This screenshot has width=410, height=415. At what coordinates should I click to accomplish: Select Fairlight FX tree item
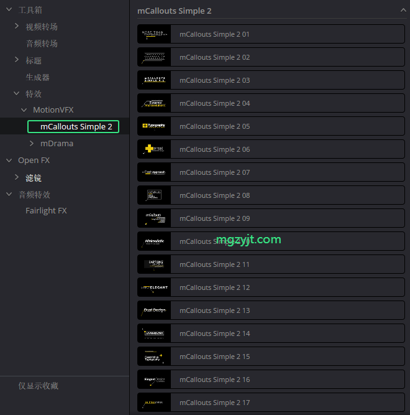tap(46, 211)
